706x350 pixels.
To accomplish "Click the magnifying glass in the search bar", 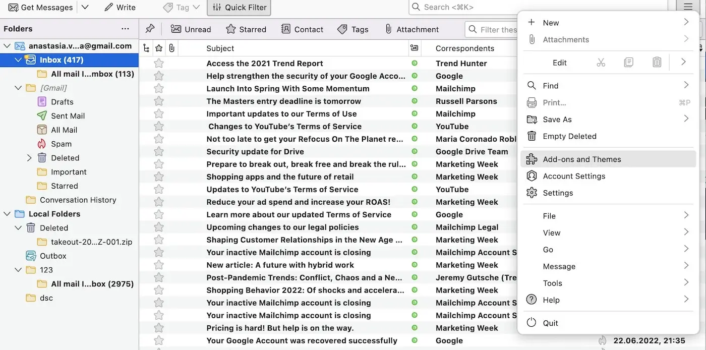I will point(416,7).
